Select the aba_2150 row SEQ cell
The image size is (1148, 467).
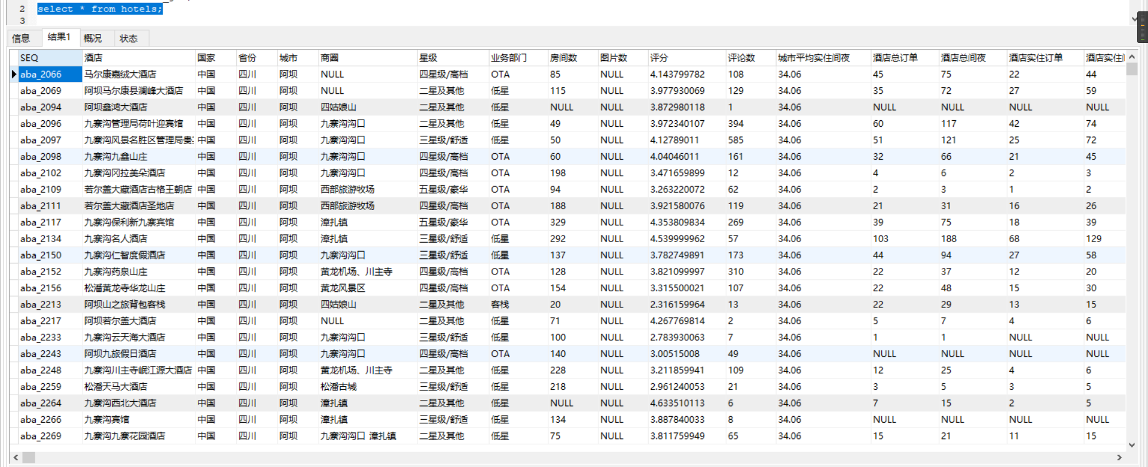click(50, 255)
